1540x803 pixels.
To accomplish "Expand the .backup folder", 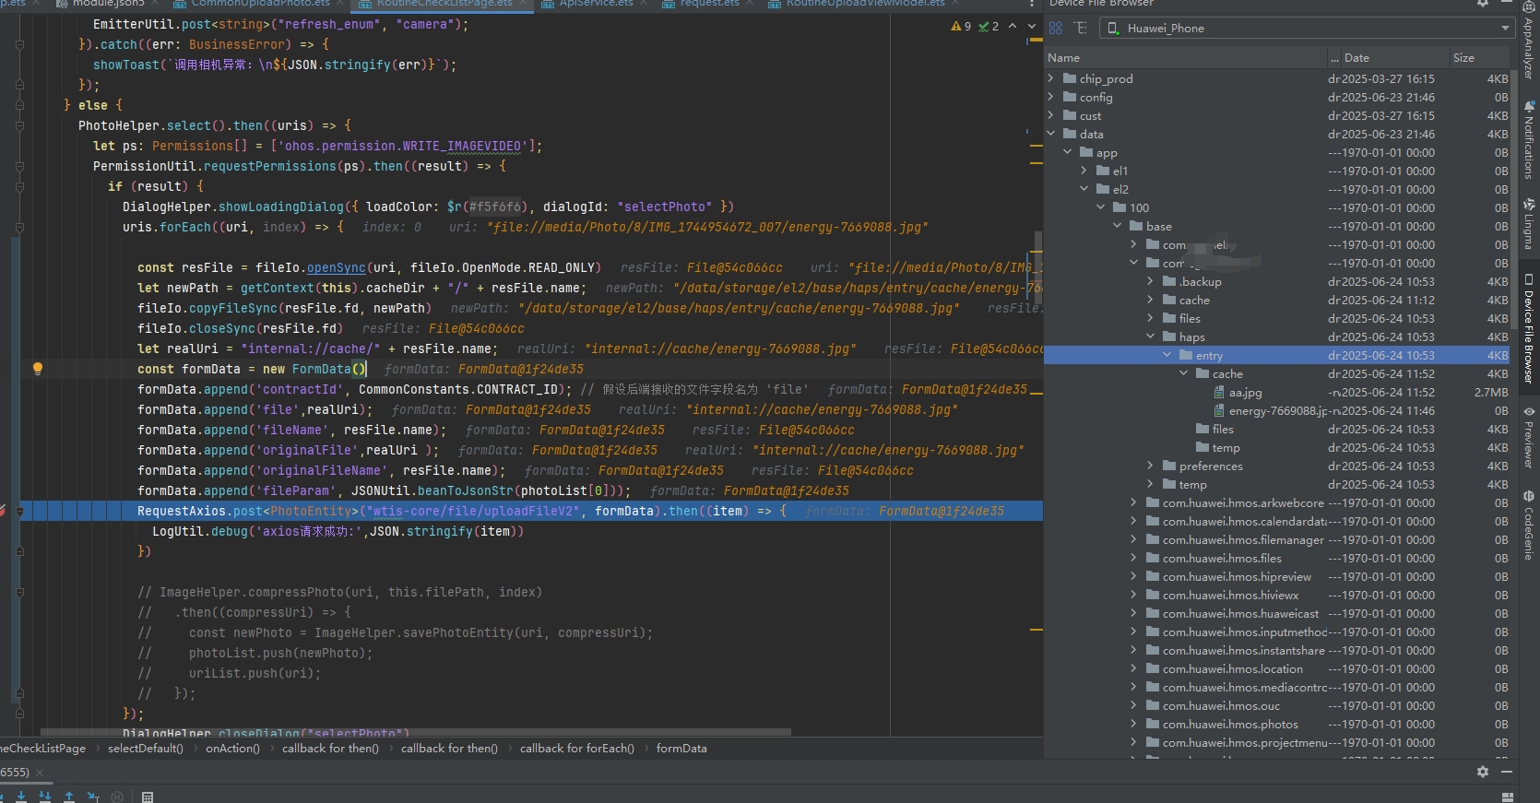I will tap(1151, 282).
